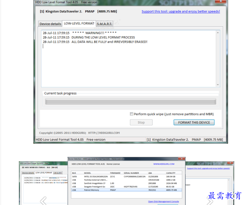The image size is (244, 205).
Task: Click upgrade link in right thumbnail window
Action: 208,168
